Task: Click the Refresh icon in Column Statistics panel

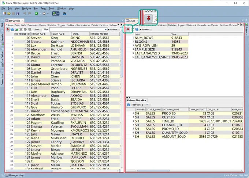Action: point(128,105)
